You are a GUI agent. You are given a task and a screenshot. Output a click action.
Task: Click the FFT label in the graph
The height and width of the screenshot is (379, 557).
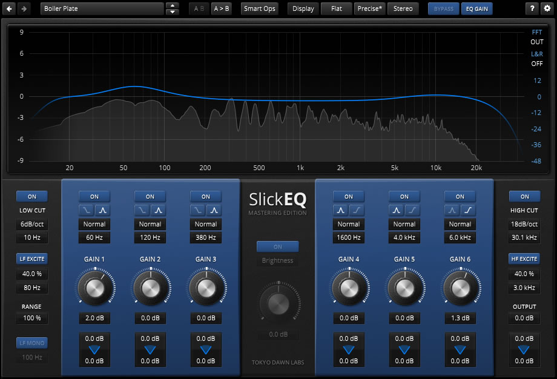537,32
